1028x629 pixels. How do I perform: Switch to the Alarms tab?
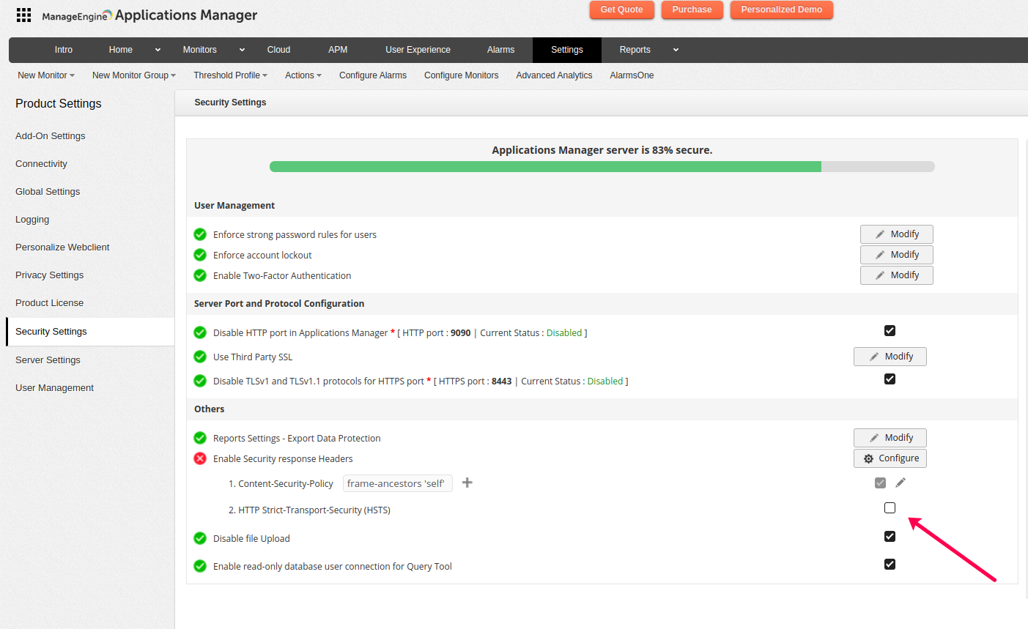(500, 50)
